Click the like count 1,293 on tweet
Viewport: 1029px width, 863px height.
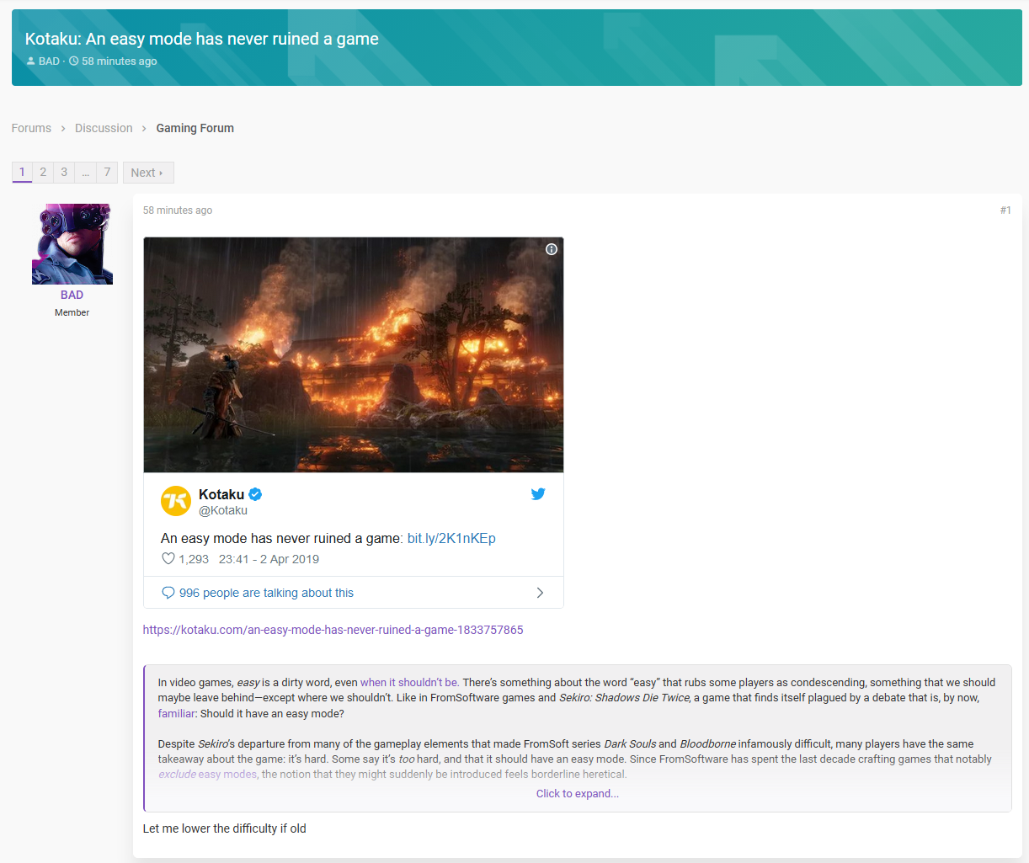click(x=194, y=559)
